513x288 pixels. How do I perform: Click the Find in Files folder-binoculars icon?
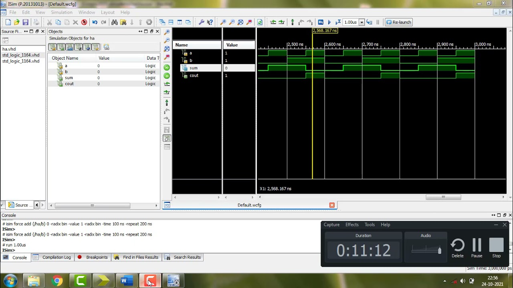123,22
